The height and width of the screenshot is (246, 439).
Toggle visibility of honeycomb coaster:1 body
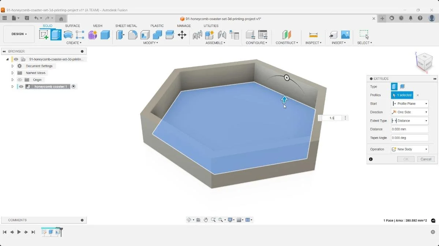coord(21,86)
